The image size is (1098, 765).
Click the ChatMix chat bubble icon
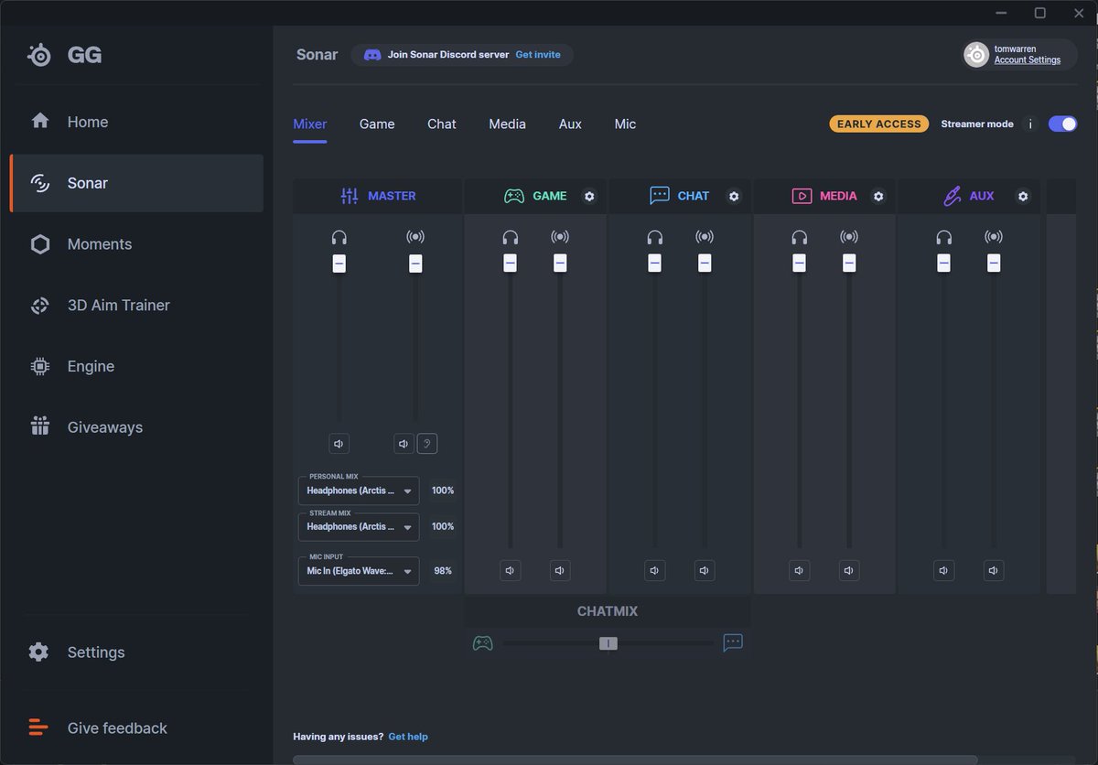[733, 642]
